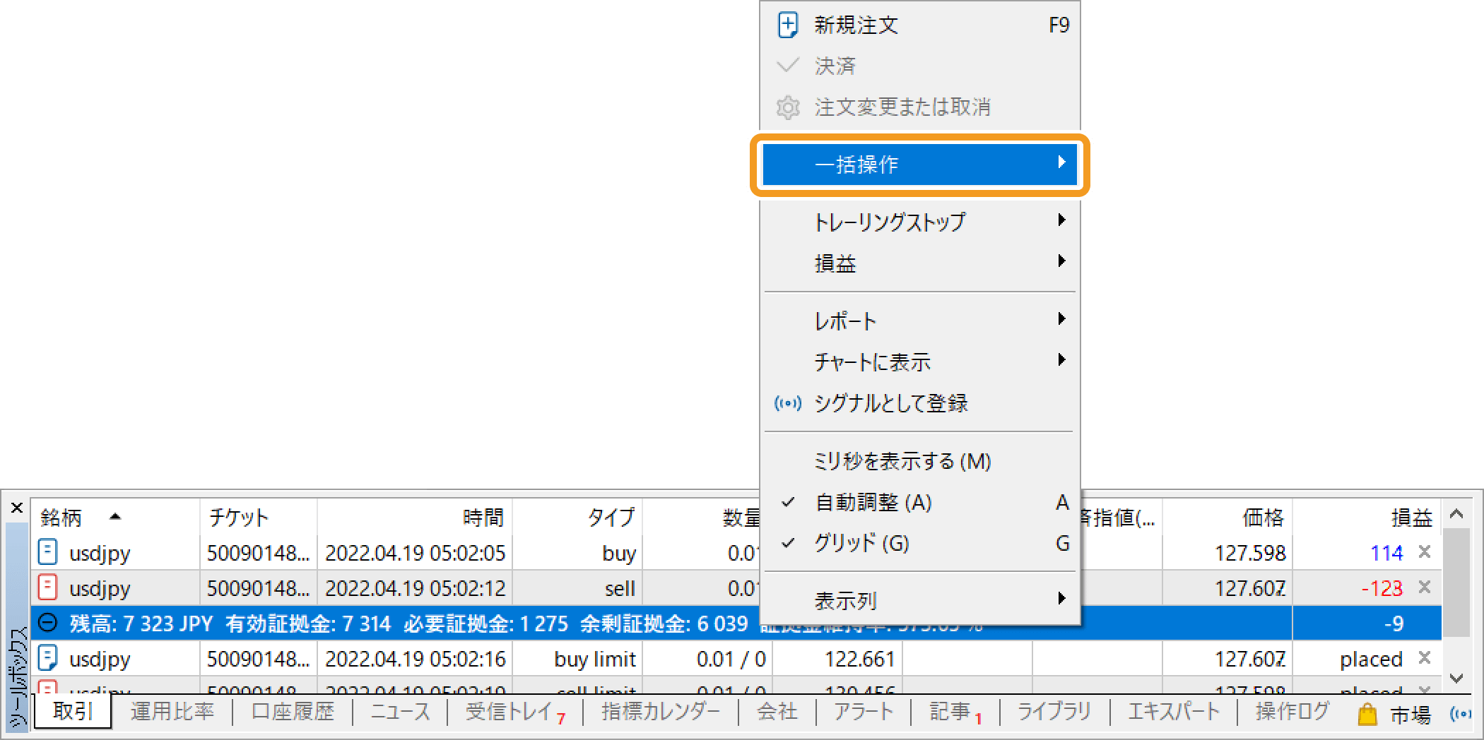The height and width of the screenshot is (740, 1484).
Task: Open the アラート tab
Action: coord(864,712)
